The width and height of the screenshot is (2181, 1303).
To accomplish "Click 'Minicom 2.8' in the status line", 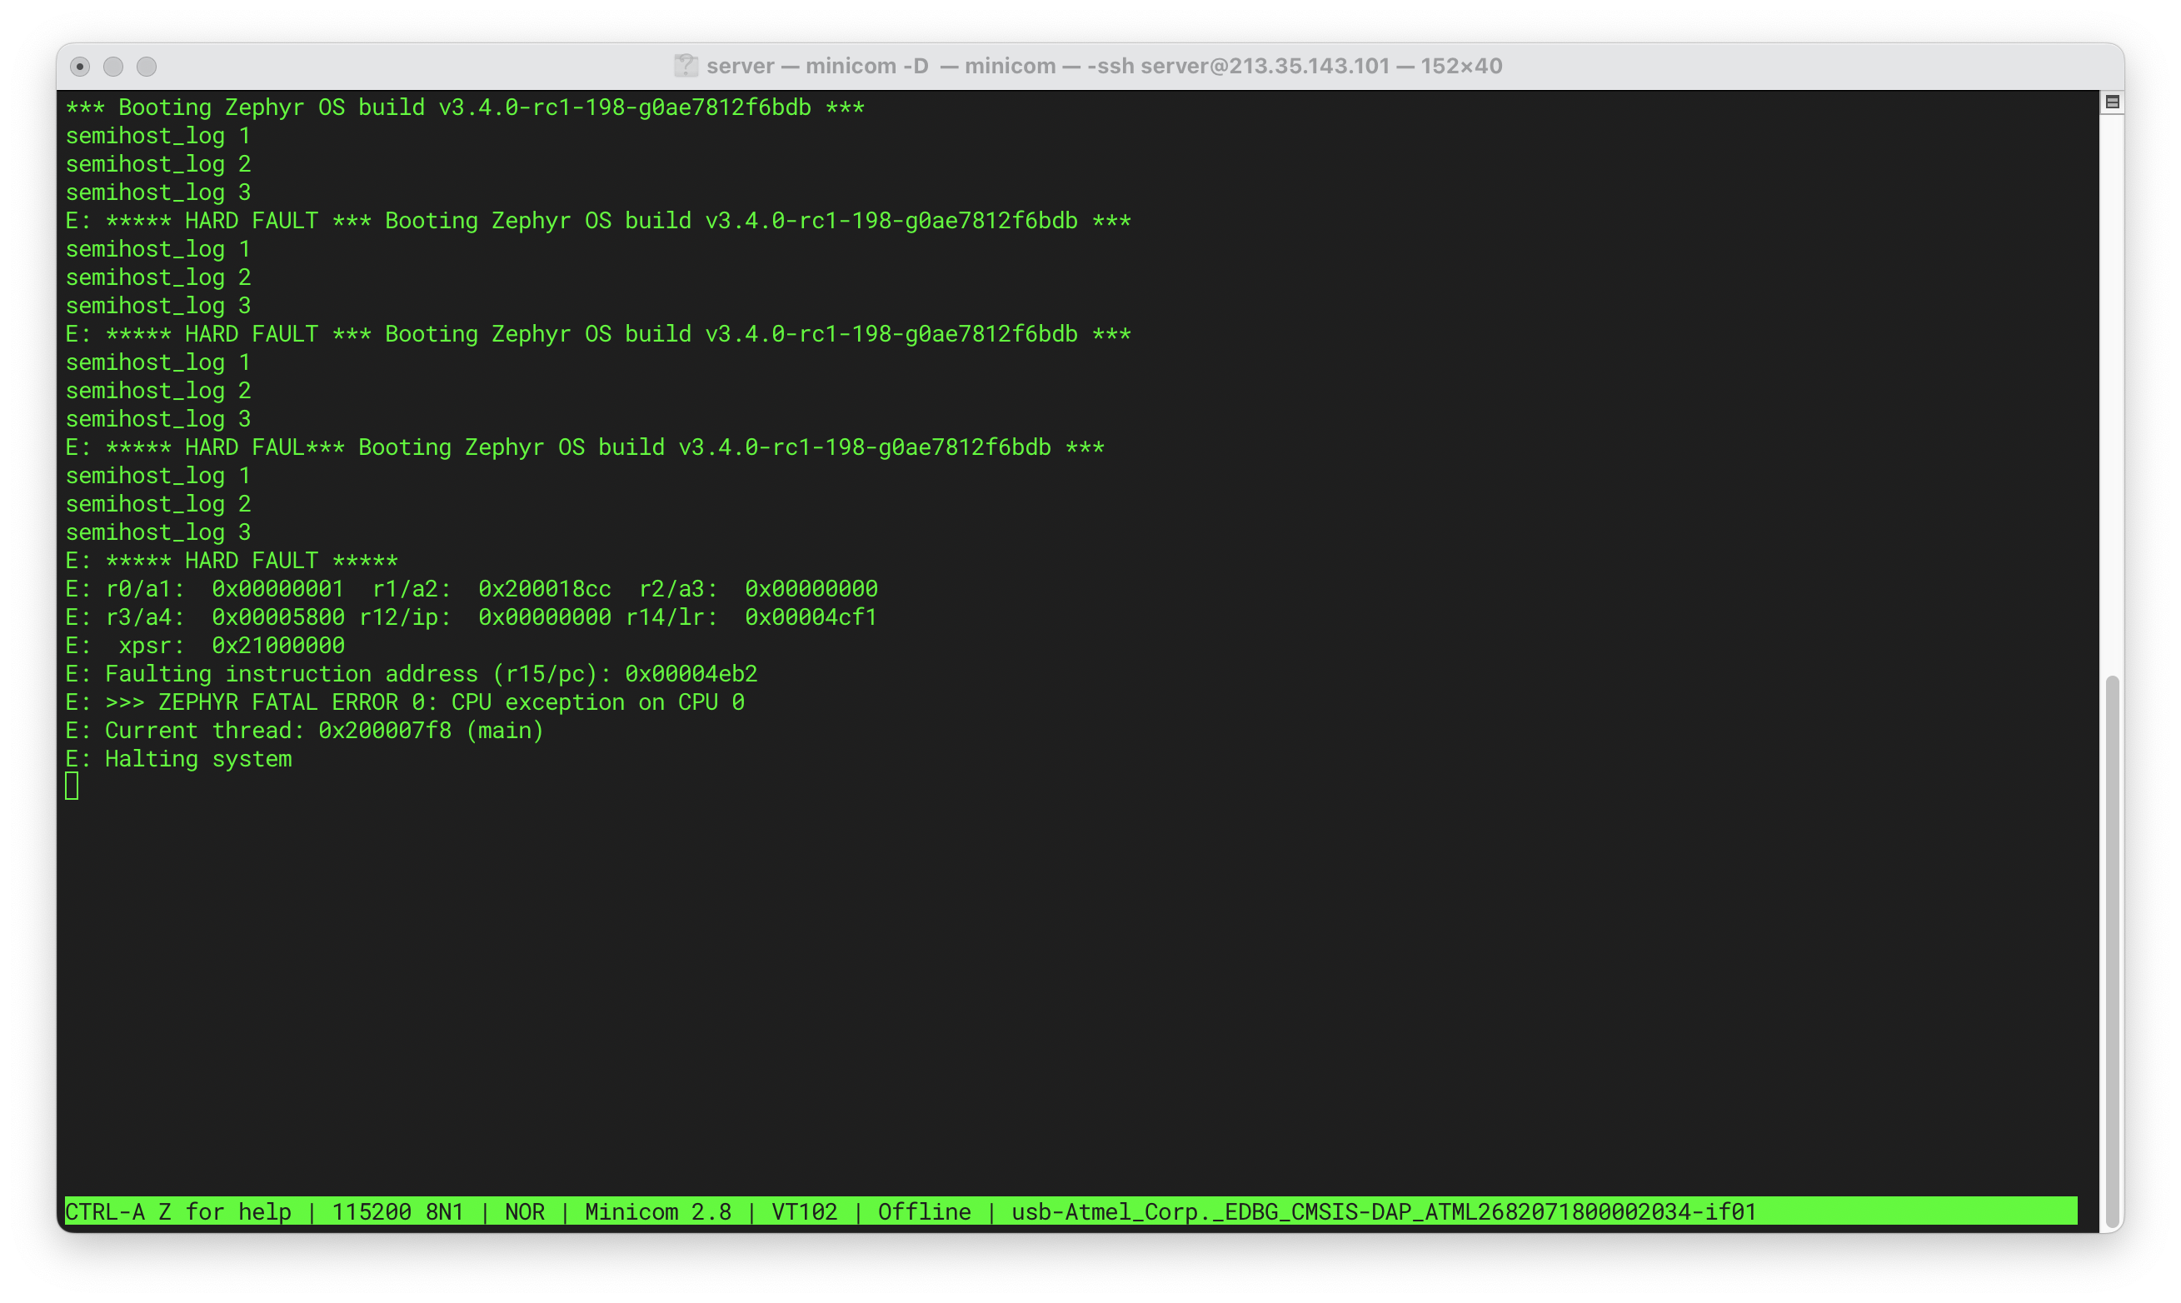I will click(657, 1211).
